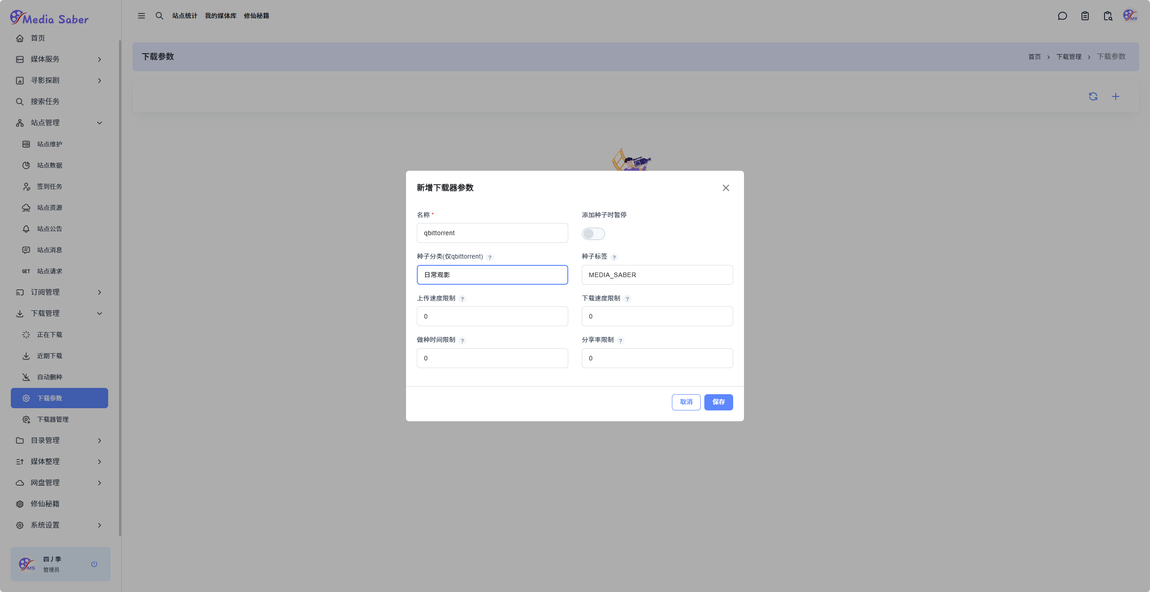
Task: Click the refresh icon on the parameters panel
Action: pos(1093,96)
